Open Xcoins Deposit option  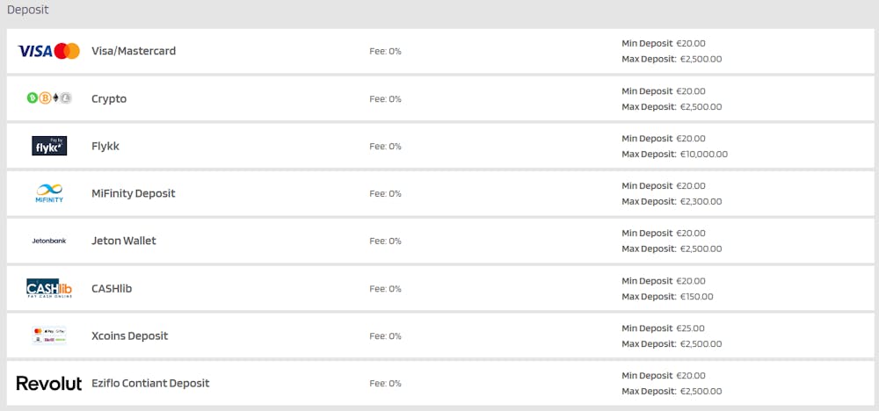point(129,336)
